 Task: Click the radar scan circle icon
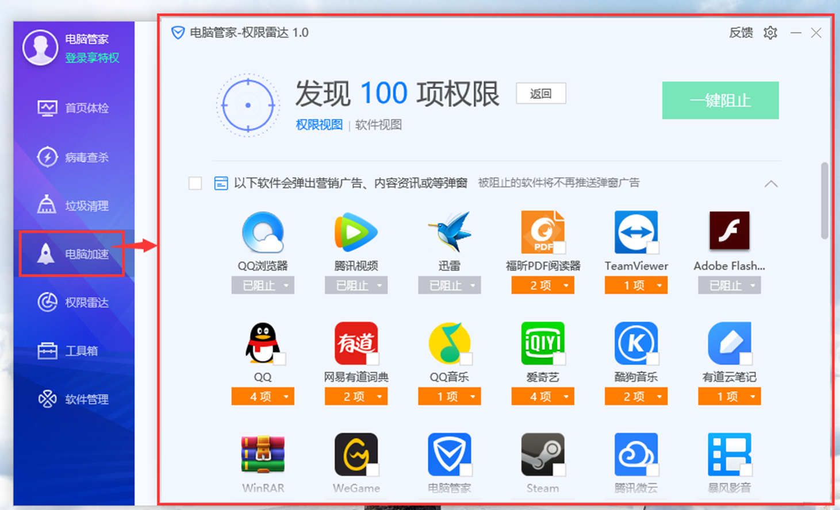click(x=248, y=105)
